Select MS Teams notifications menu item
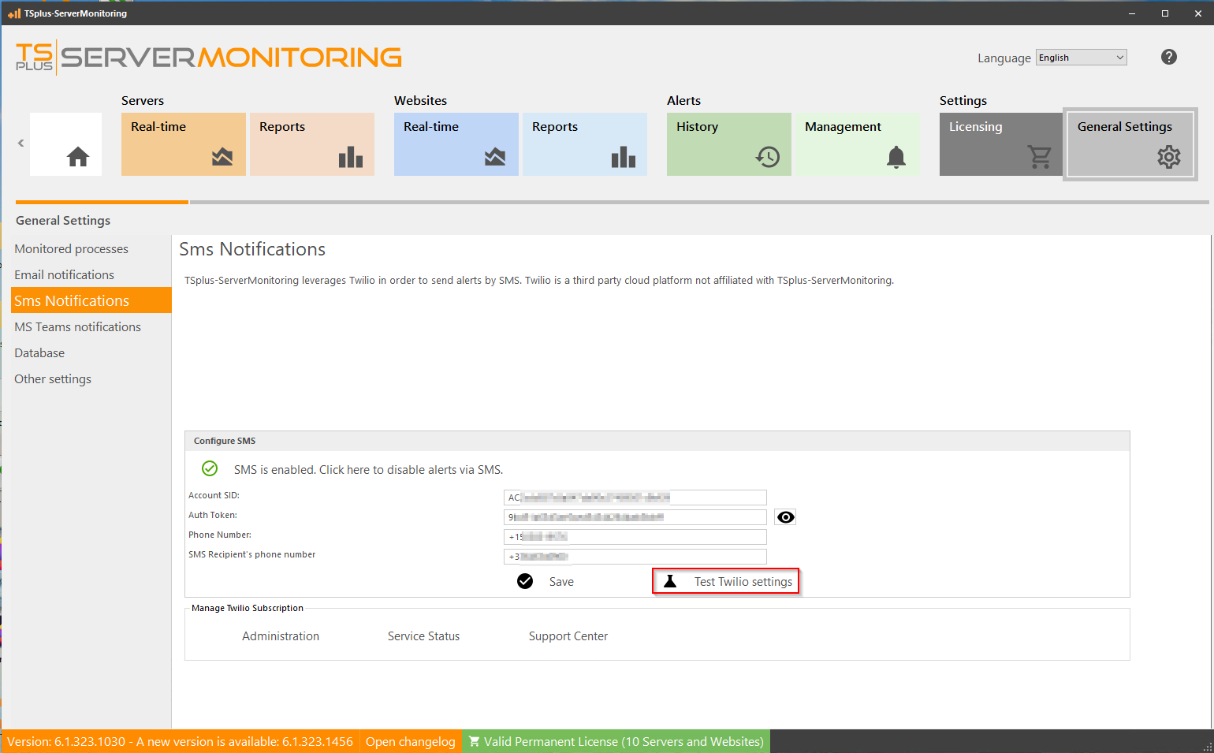Image resolution: width=1214 pixels, height=753 pixels. 77,327
